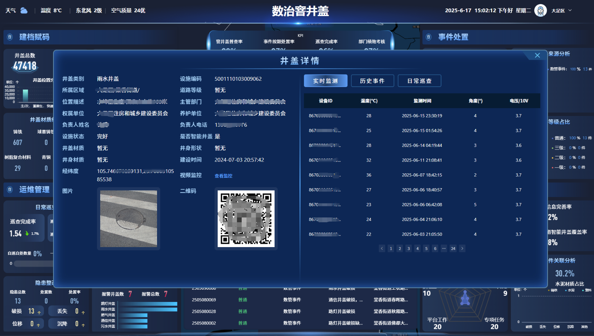Click the 运维管理 section header icon

click(x=10, y=190)
